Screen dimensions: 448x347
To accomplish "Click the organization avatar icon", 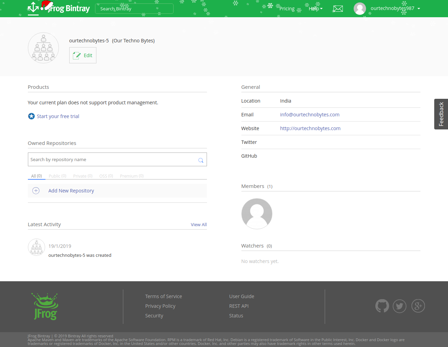I will click(43, 48).
